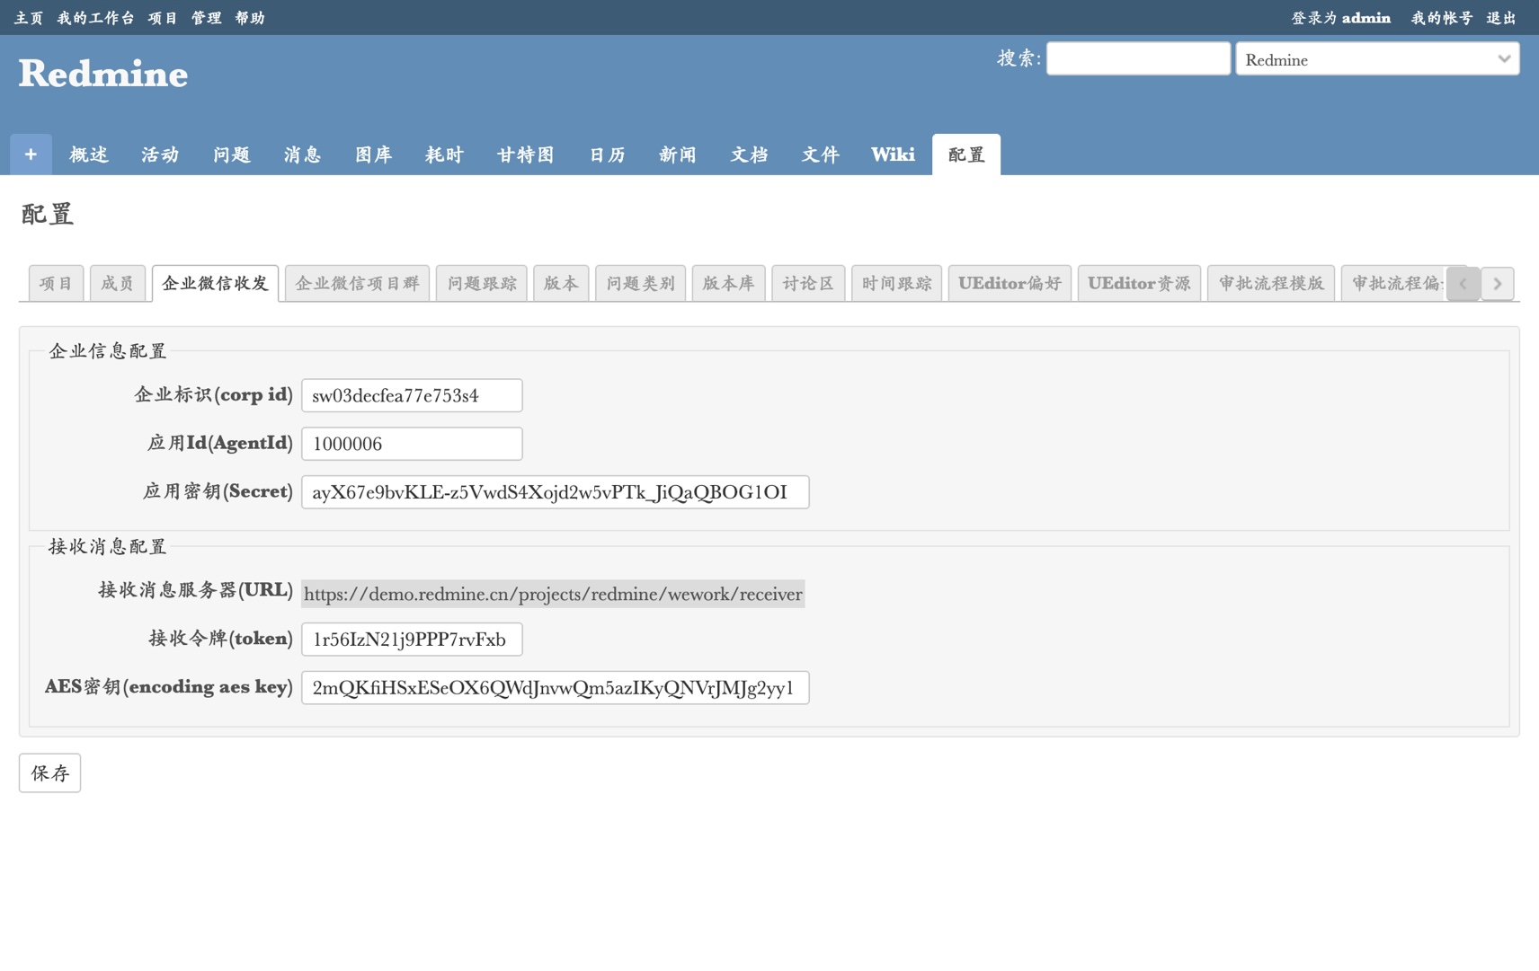Click the AgentId input field

point(412,444)
